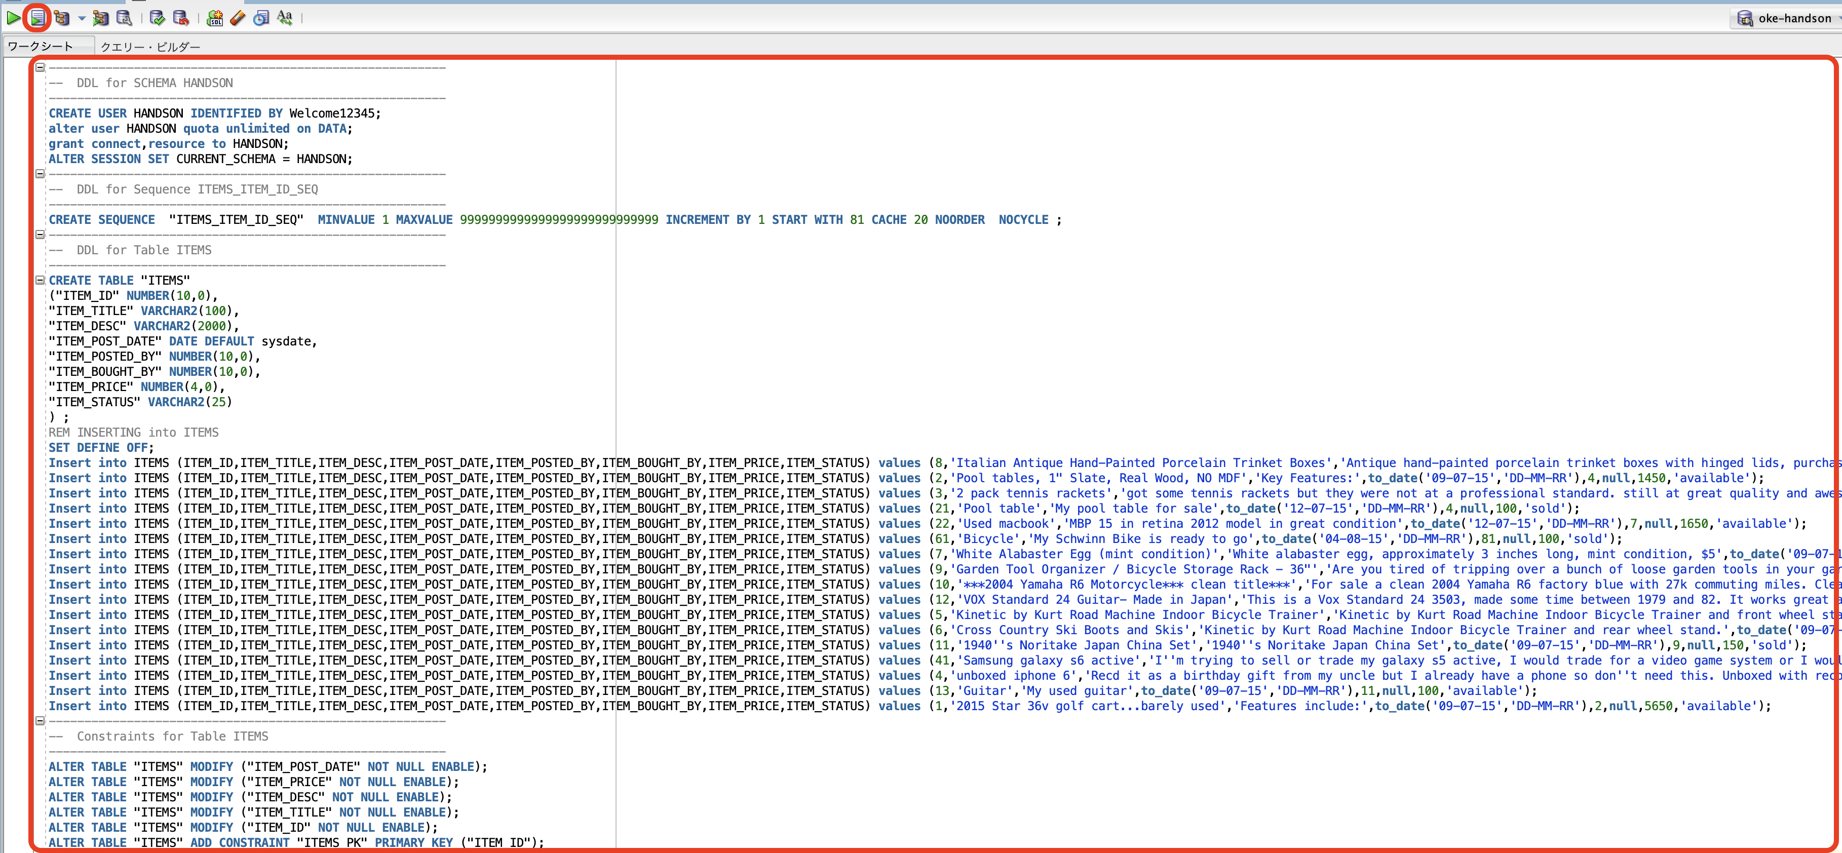Collapse the CREATE TABLE ITEMS block
The width and height of the screenshot is (1842, 853).
pos(41,280)
